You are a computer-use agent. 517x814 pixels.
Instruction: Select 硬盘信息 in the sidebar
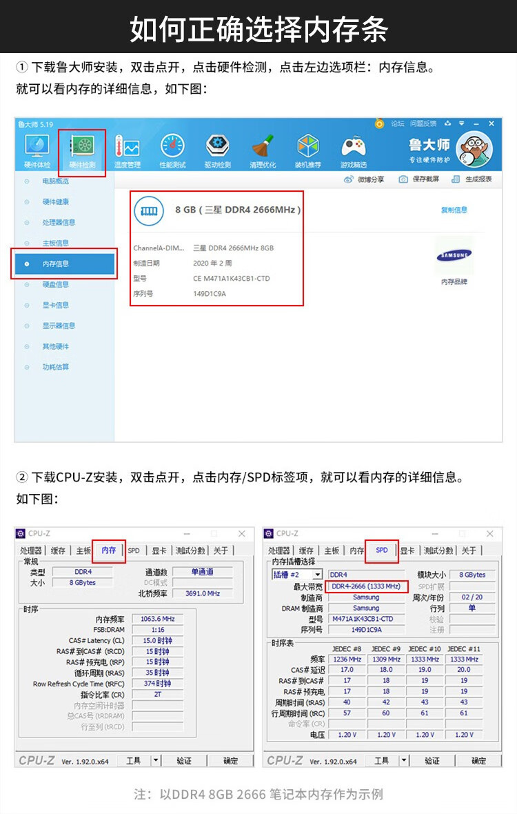click(x=55, y=284)
